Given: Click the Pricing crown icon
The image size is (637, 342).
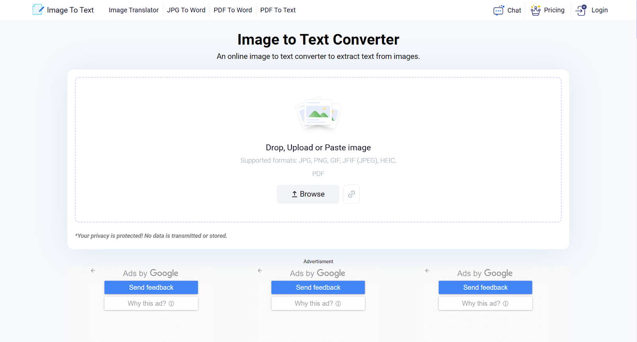Looking at the screenshot, I should [x=535, y=10].
